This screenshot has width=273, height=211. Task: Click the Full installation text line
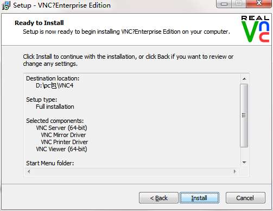tap(55, 107)
